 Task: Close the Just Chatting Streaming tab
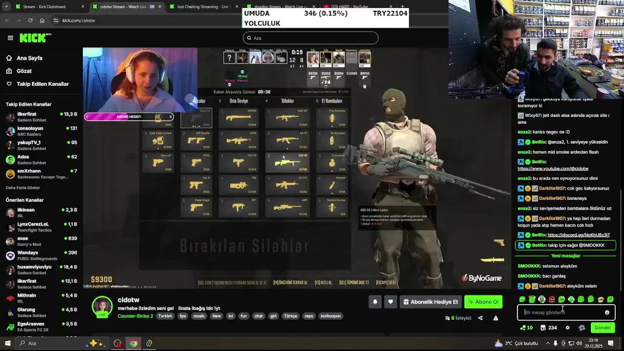(x=237, y=7)
